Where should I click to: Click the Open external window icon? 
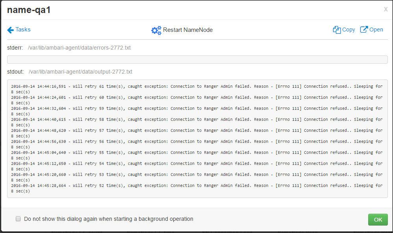(364, 30)
